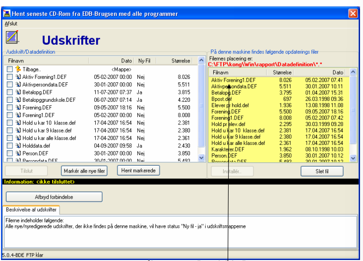Sort right list by Størrelse header

click(280, 72)
